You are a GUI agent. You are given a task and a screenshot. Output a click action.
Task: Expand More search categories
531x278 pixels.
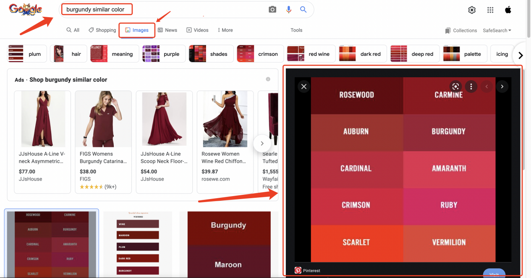pos(225,30)
